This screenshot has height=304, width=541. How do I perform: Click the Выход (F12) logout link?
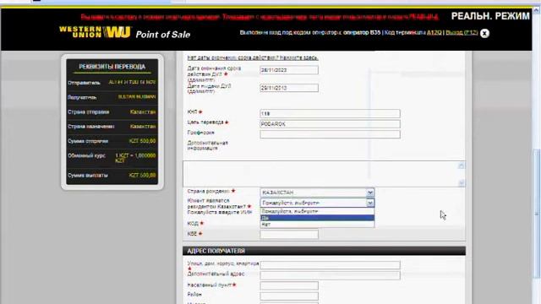462,32
